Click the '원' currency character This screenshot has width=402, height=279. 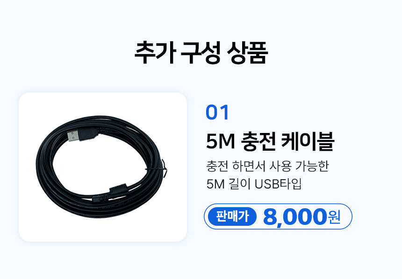tap(334, 217)
